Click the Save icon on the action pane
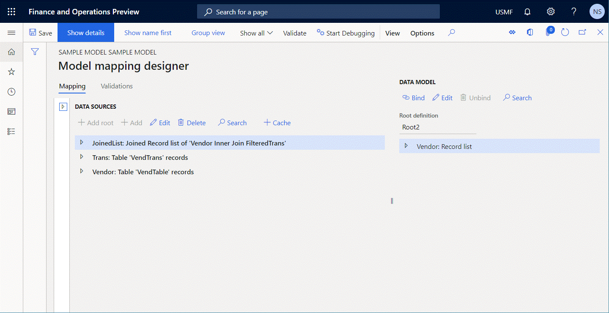Viewport: 609px width, 313px height. pos(33,33)
